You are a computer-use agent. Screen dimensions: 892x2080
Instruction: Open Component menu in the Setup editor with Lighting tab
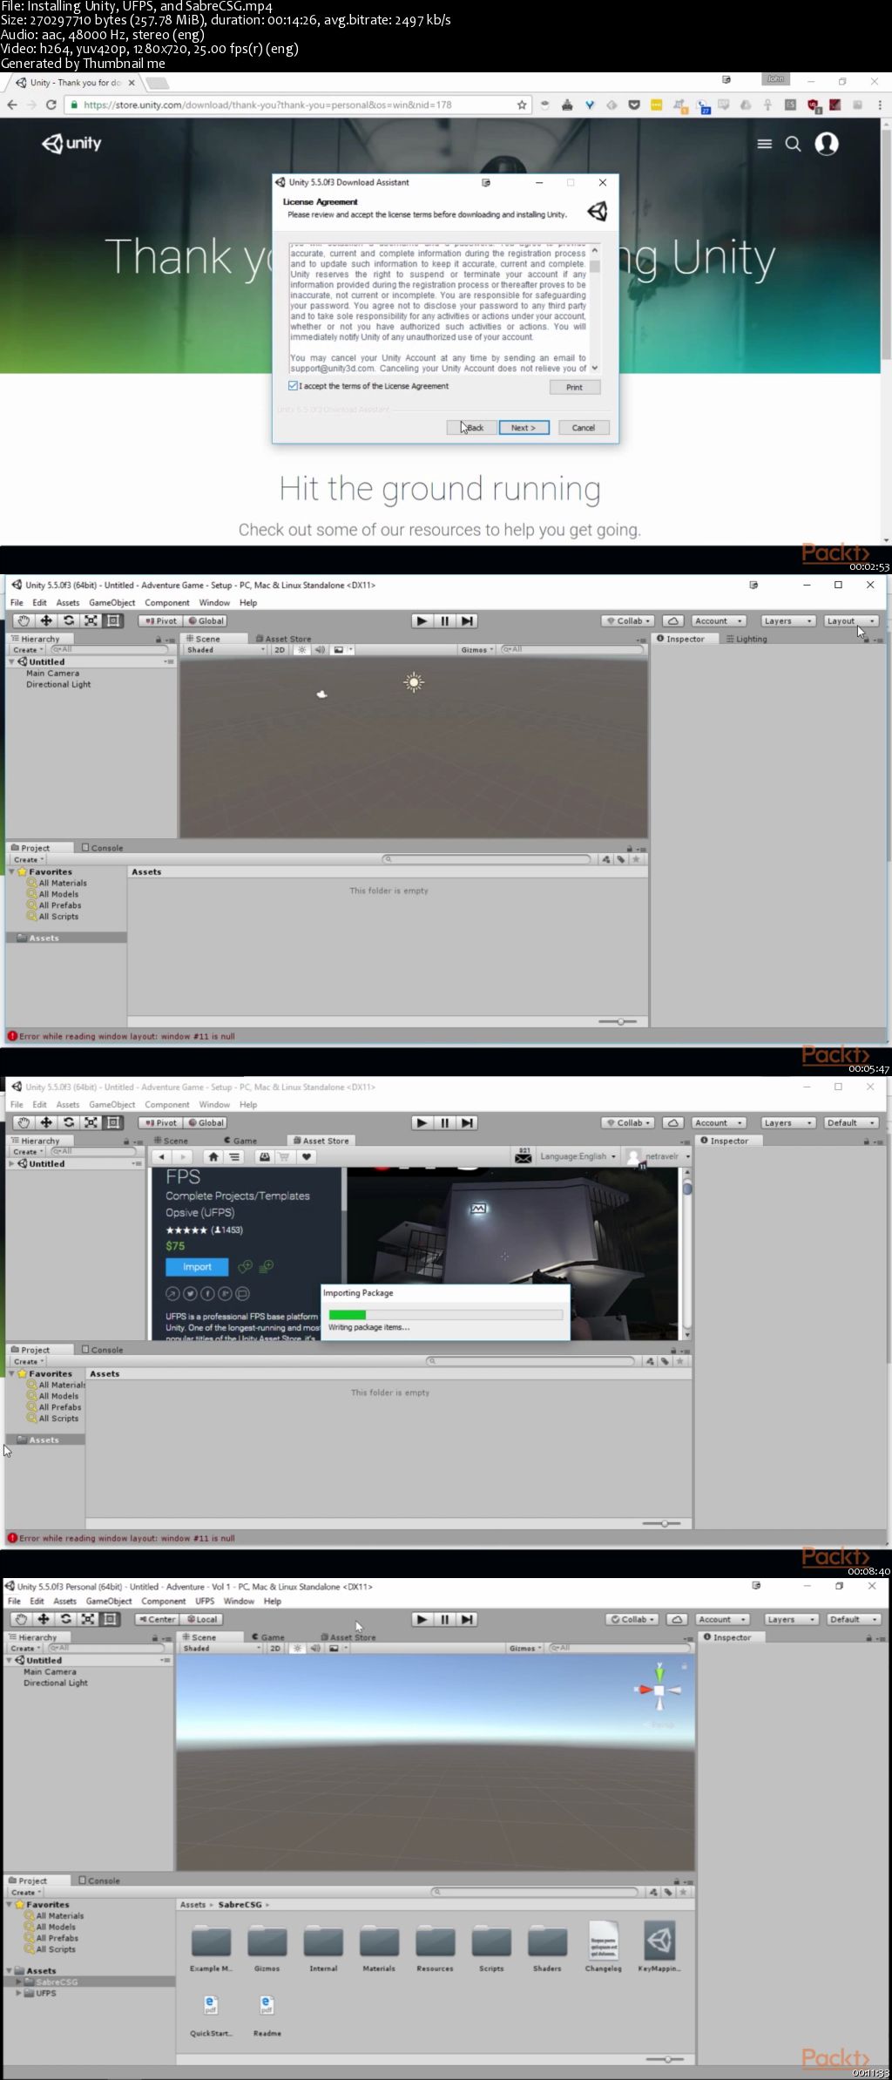[167, 602]
